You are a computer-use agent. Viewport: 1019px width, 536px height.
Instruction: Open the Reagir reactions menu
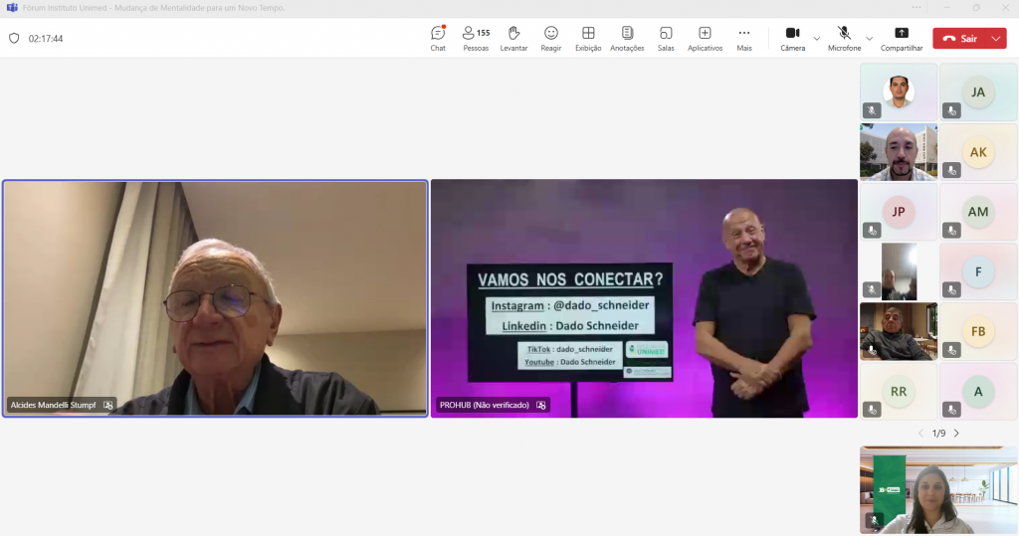click(x=551, y=39)
